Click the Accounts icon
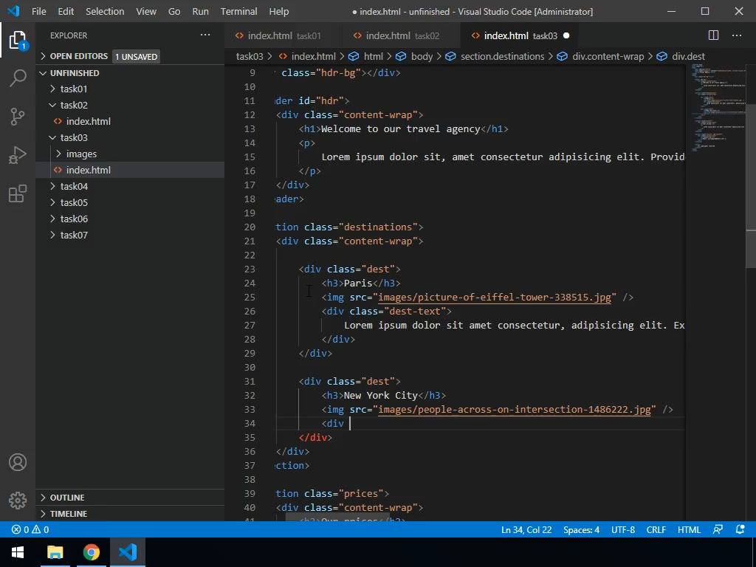This screenshot has height=567, width=756. [x=18, y=462]
